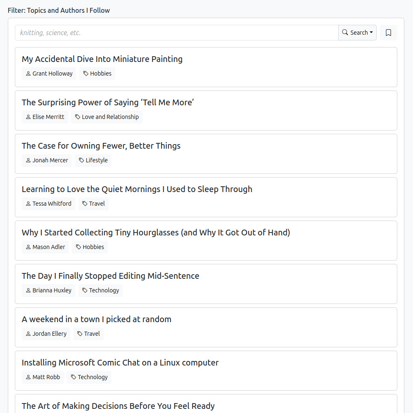Choose author Tessa Whitford
Screen dimensions: 413x413
48,204
